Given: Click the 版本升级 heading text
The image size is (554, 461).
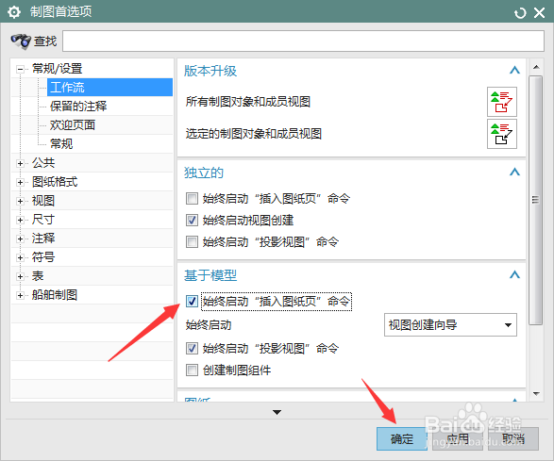Looking at the screenshot, I should pyautogui.click(x=210, y=71).
